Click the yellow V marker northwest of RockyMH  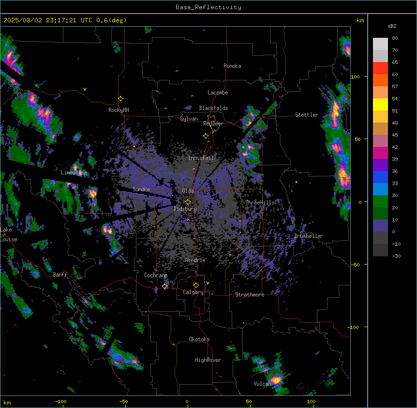(x=85, y=89)
